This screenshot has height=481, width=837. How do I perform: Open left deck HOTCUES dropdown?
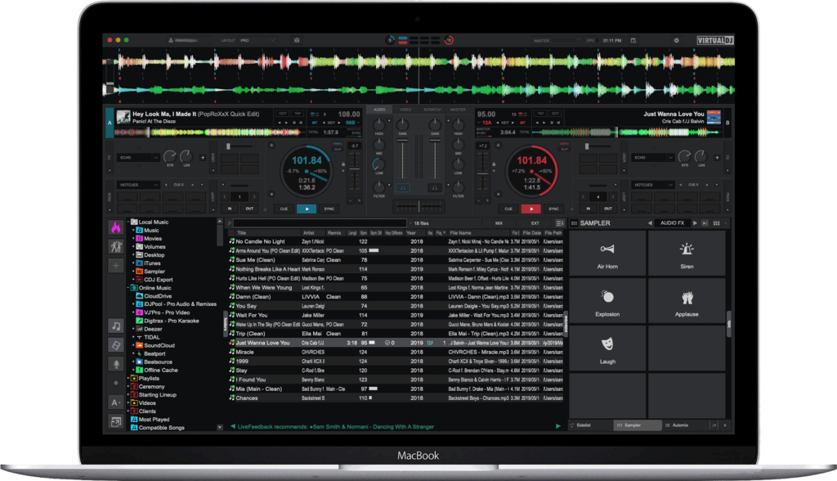point(138,185)
